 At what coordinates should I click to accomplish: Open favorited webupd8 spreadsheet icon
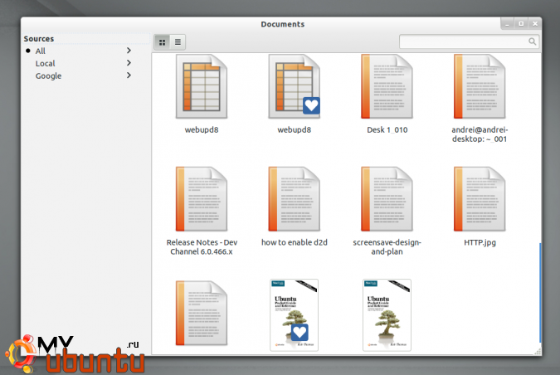coord(294,86)
